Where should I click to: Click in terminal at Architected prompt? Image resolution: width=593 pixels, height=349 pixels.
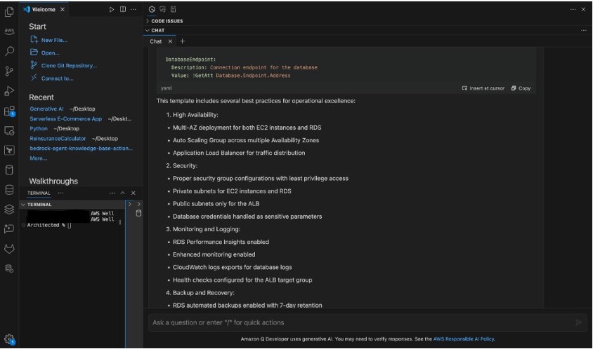click(70, 225)
